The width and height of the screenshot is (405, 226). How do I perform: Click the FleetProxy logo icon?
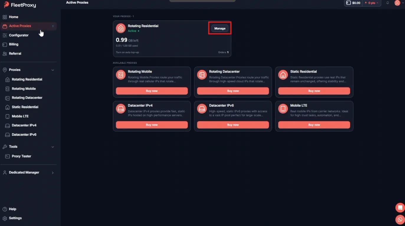[x=6, y=4]
